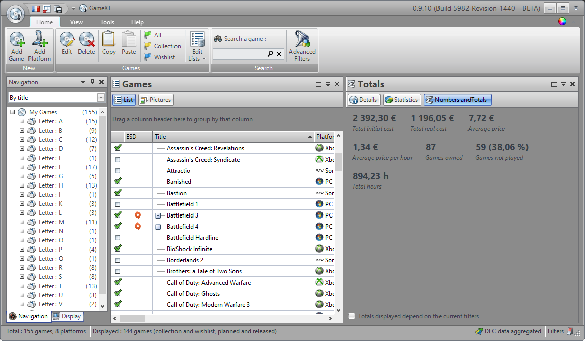Expand the Letter : C tree node

[x=22, y=140]
